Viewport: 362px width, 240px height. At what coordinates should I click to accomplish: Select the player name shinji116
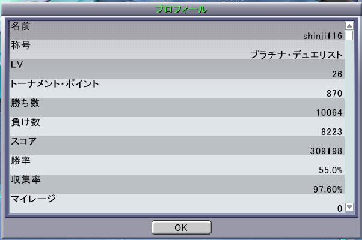(x=322, y=36)
